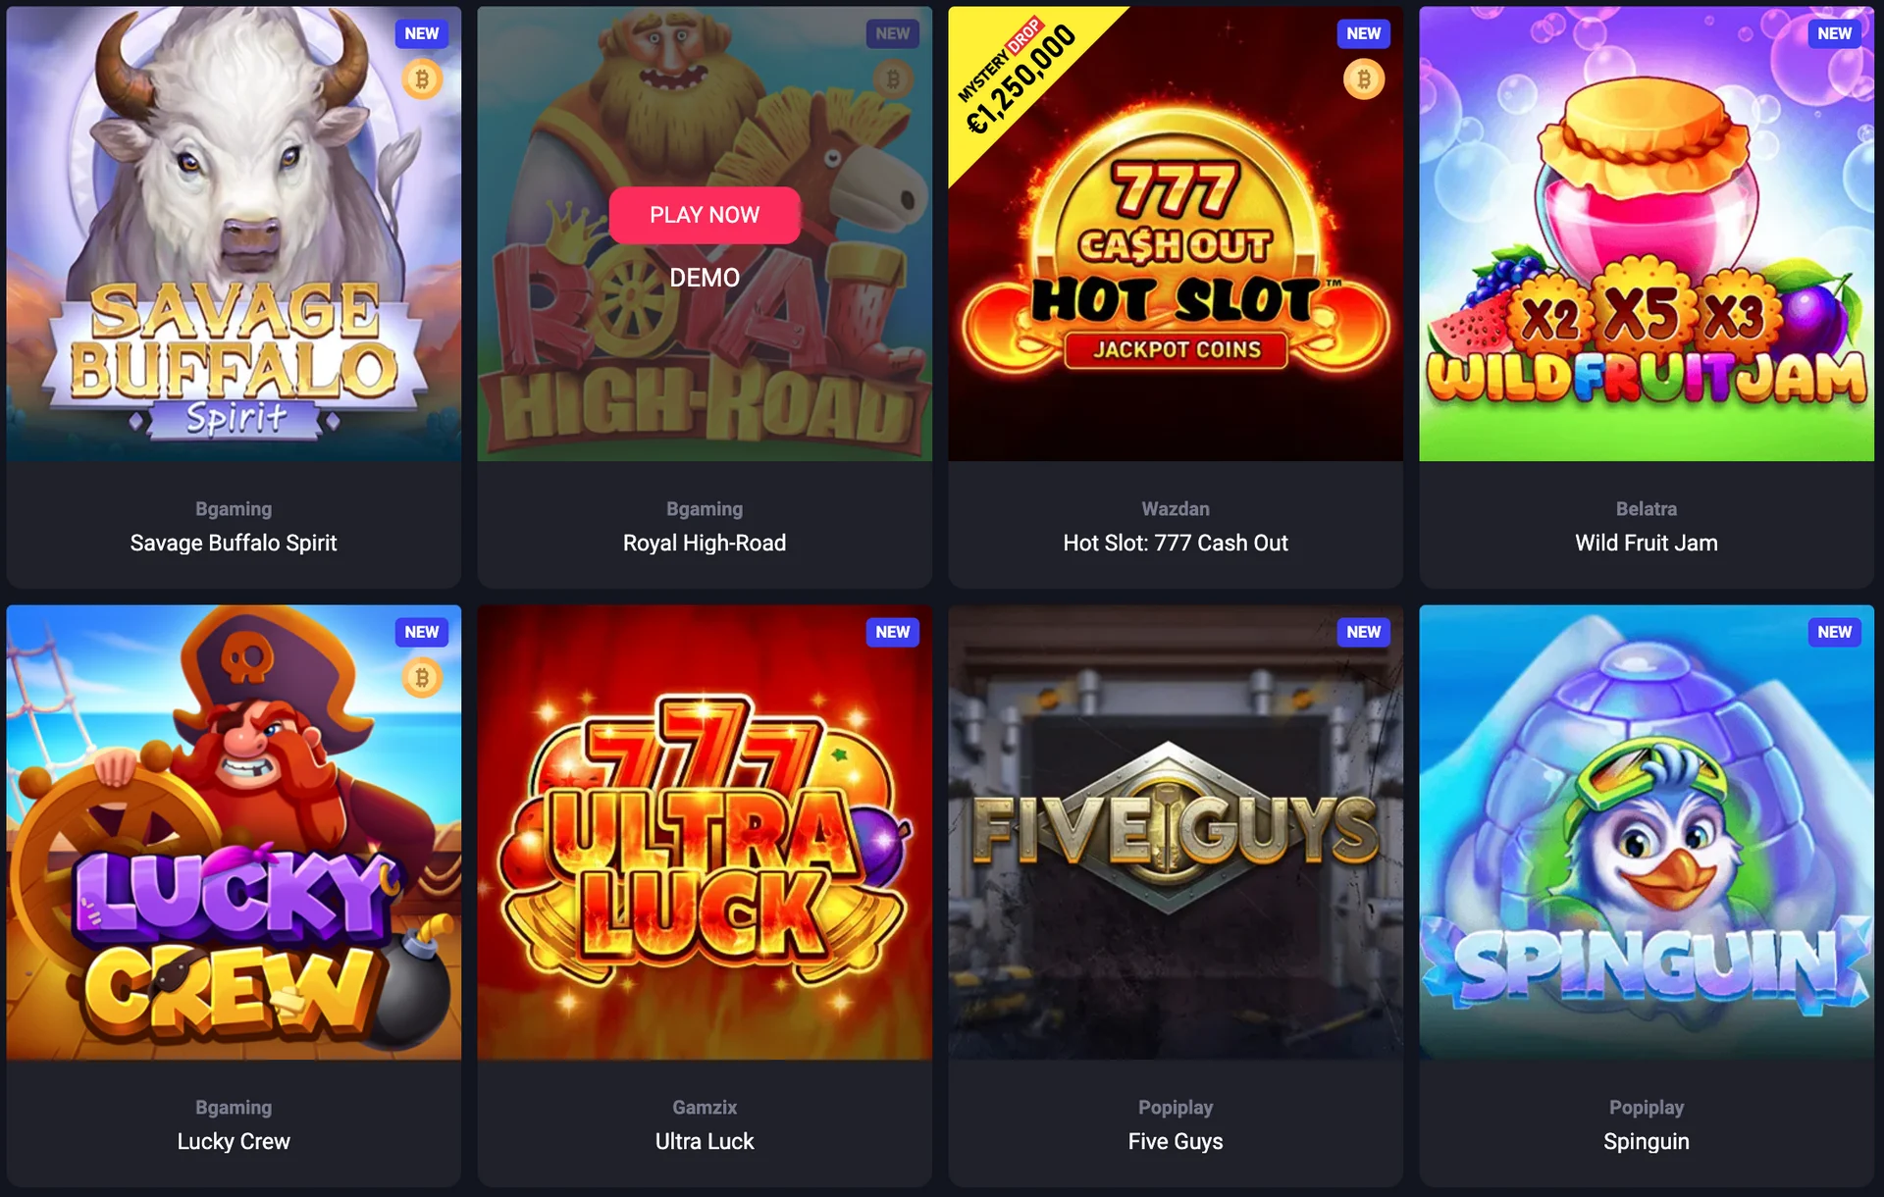The height and width of the screenshot is (1197, 1884).
Task: Click the Bitcoin icon on Savage Buffalo Spirit
Action: (x=422, y=79)
